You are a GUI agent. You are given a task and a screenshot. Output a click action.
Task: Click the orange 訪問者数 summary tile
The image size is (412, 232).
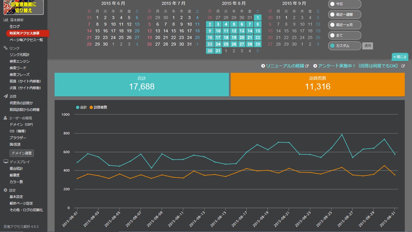(x=318, y=85)
